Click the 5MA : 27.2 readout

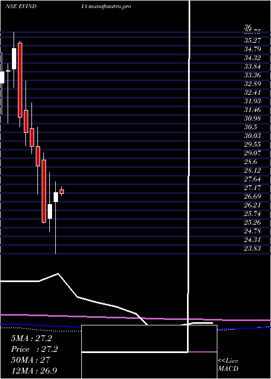[31, 338]
